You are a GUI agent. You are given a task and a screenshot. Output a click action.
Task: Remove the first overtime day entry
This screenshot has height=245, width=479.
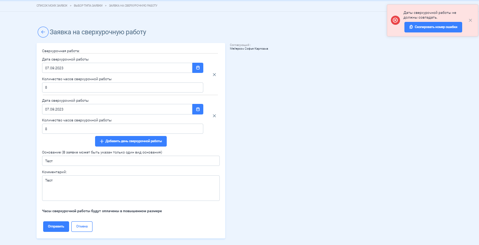[x=214, y=75]
